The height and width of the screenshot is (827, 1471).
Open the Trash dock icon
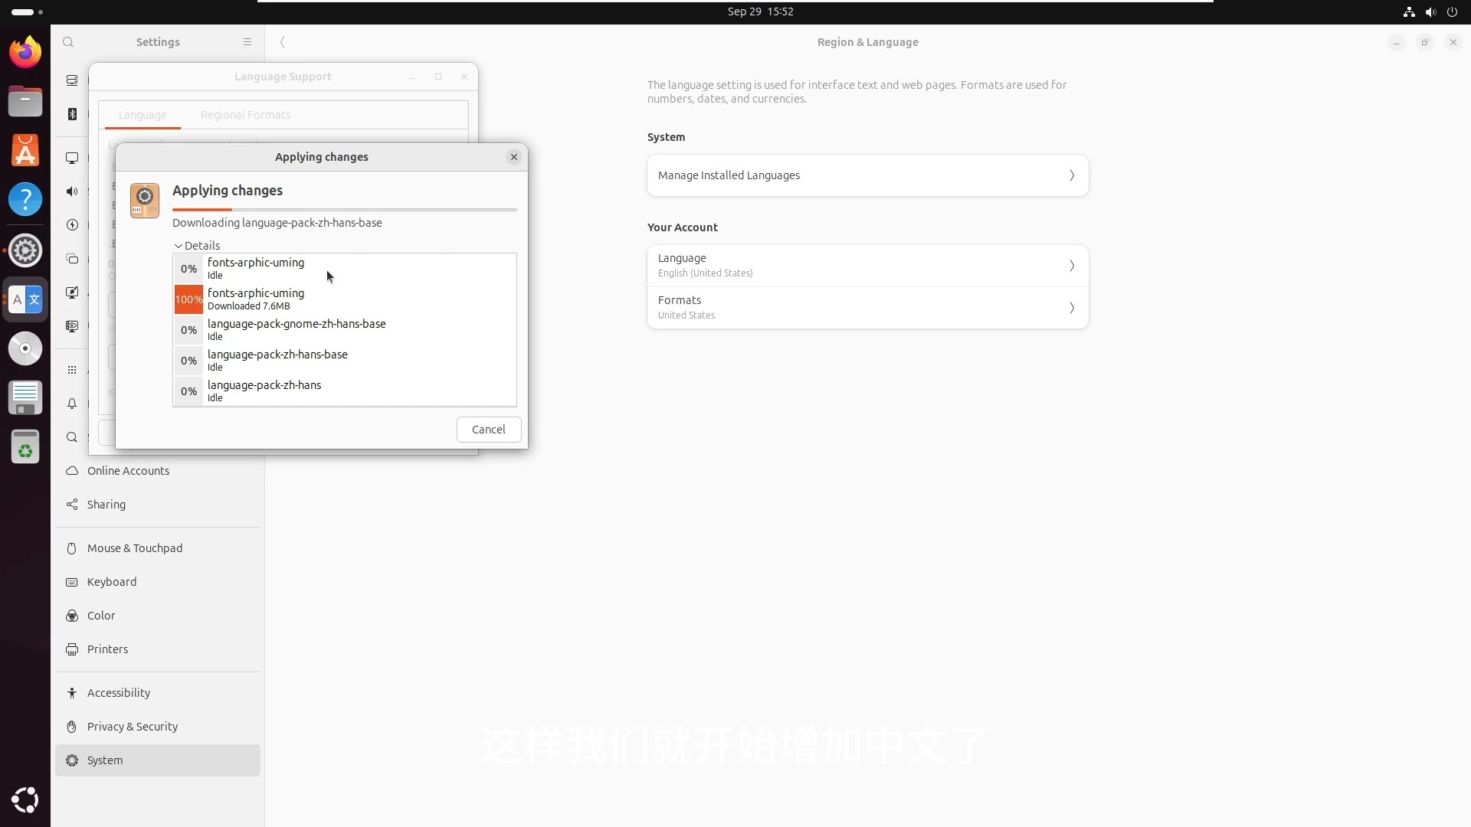pyautogui.click(x=25, y=446)
